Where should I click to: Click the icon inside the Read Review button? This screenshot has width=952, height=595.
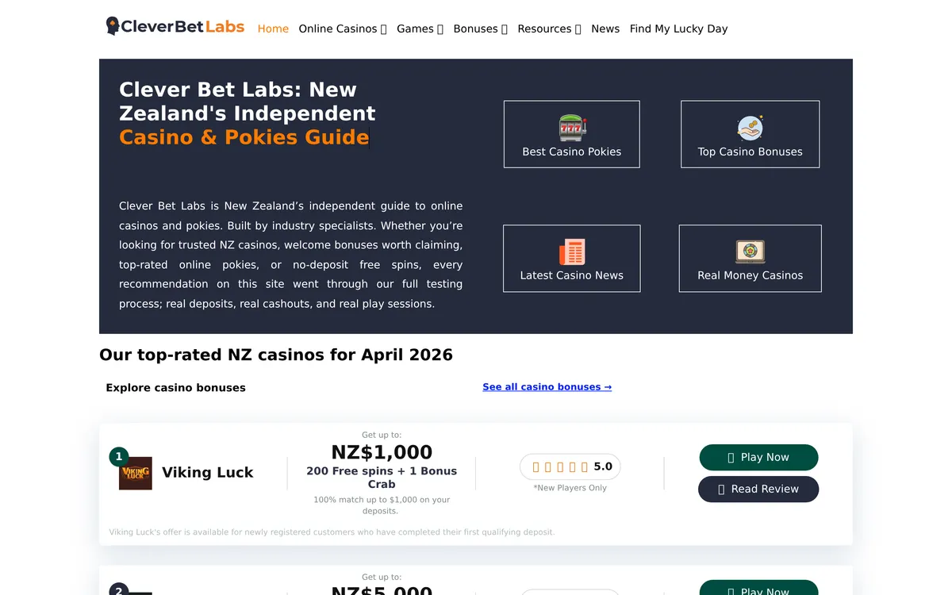pyautogui.click(x=720, y=489)
